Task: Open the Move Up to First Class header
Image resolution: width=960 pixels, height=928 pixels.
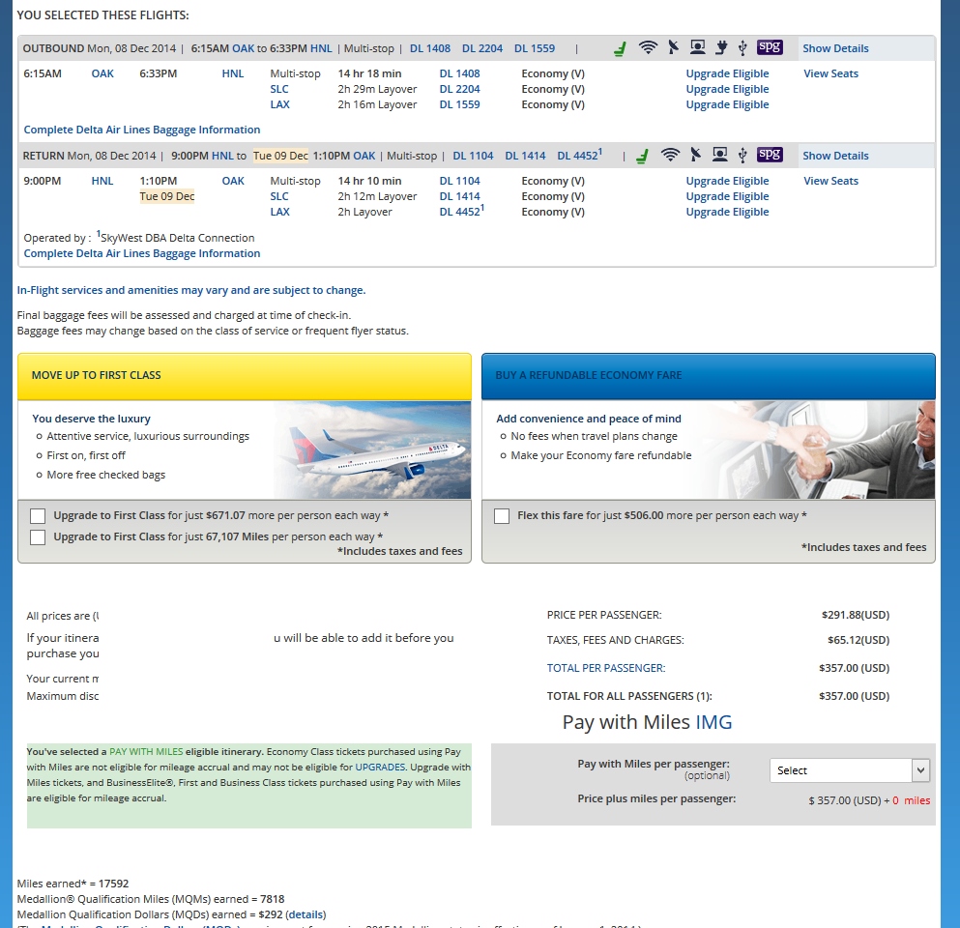Action: (x=245, y=376)
